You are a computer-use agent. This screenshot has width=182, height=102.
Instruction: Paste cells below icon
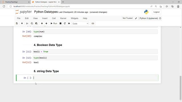click(x=36, y=24)
